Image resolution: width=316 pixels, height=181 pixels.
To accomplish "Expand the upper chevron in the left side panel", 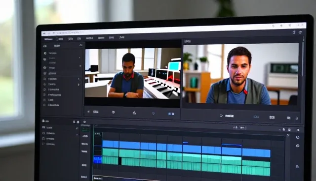I will [79, 58].
